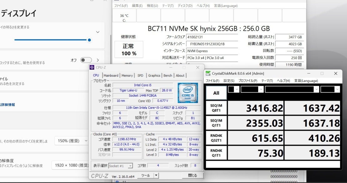Open CrystalDiskMark 言語(Language) menu
347x183 pixels.
click(306, 81)
